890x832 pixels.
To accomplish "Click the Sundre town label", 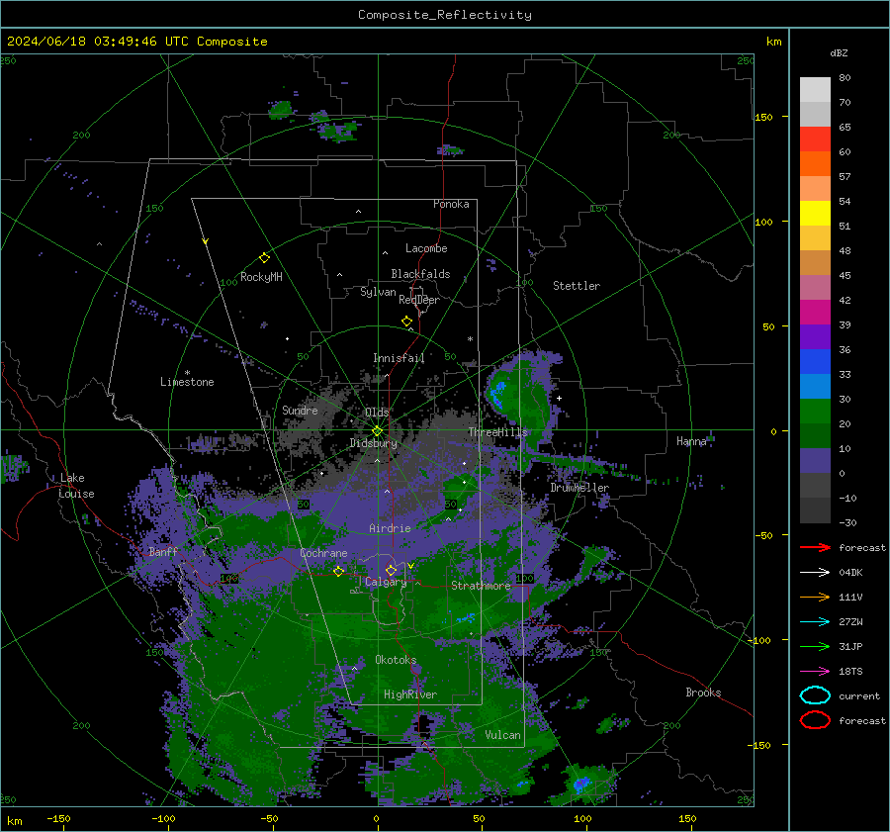I will (300, 410).
